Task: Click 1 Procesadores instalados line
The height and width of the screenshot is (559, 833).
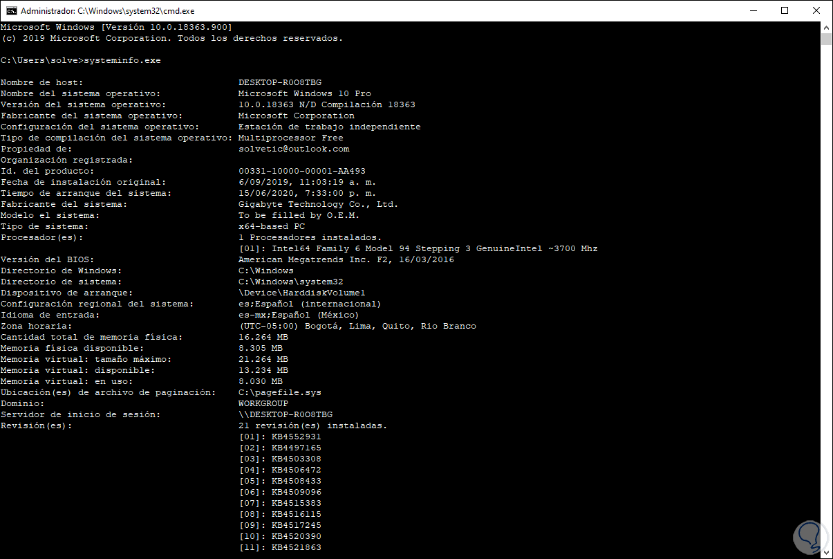Action: (x=310, y=237)
